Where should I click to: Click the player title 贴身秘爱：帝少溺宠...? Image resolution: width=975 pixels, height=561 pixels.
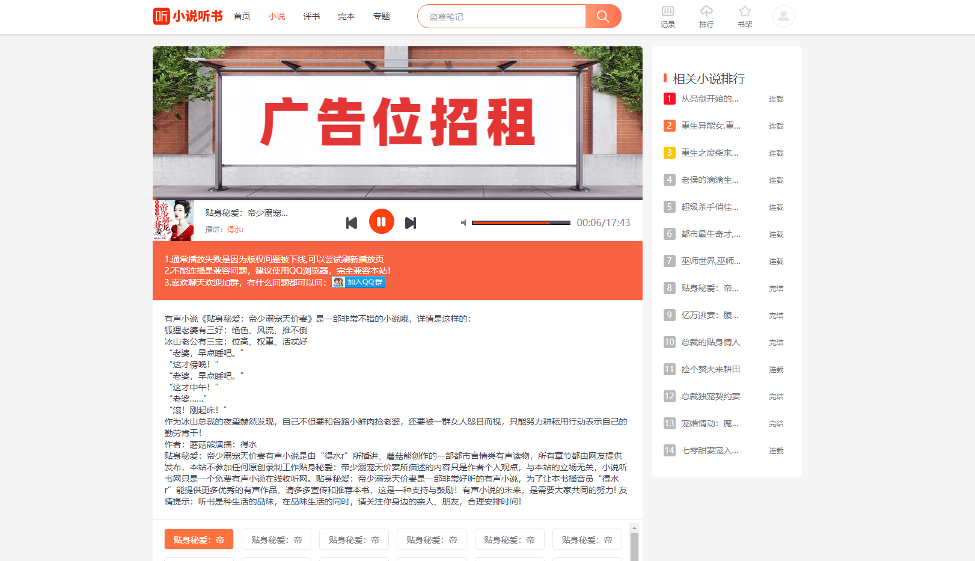coord(246,213)
